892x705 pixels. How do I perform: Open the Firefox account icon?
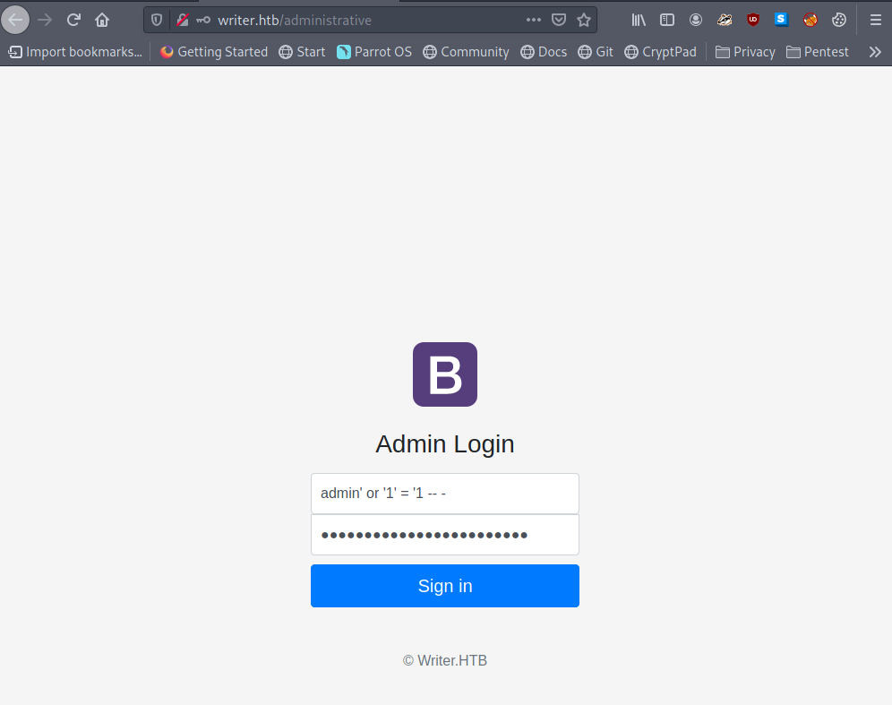pyautogui.click(x=696, y=20)
